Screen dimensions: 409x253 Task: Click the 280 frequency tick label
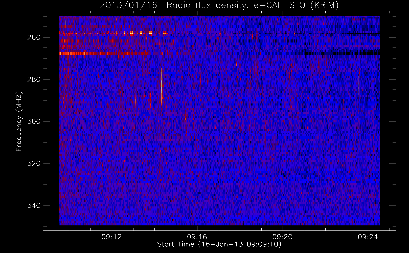(x=34, y=79)
